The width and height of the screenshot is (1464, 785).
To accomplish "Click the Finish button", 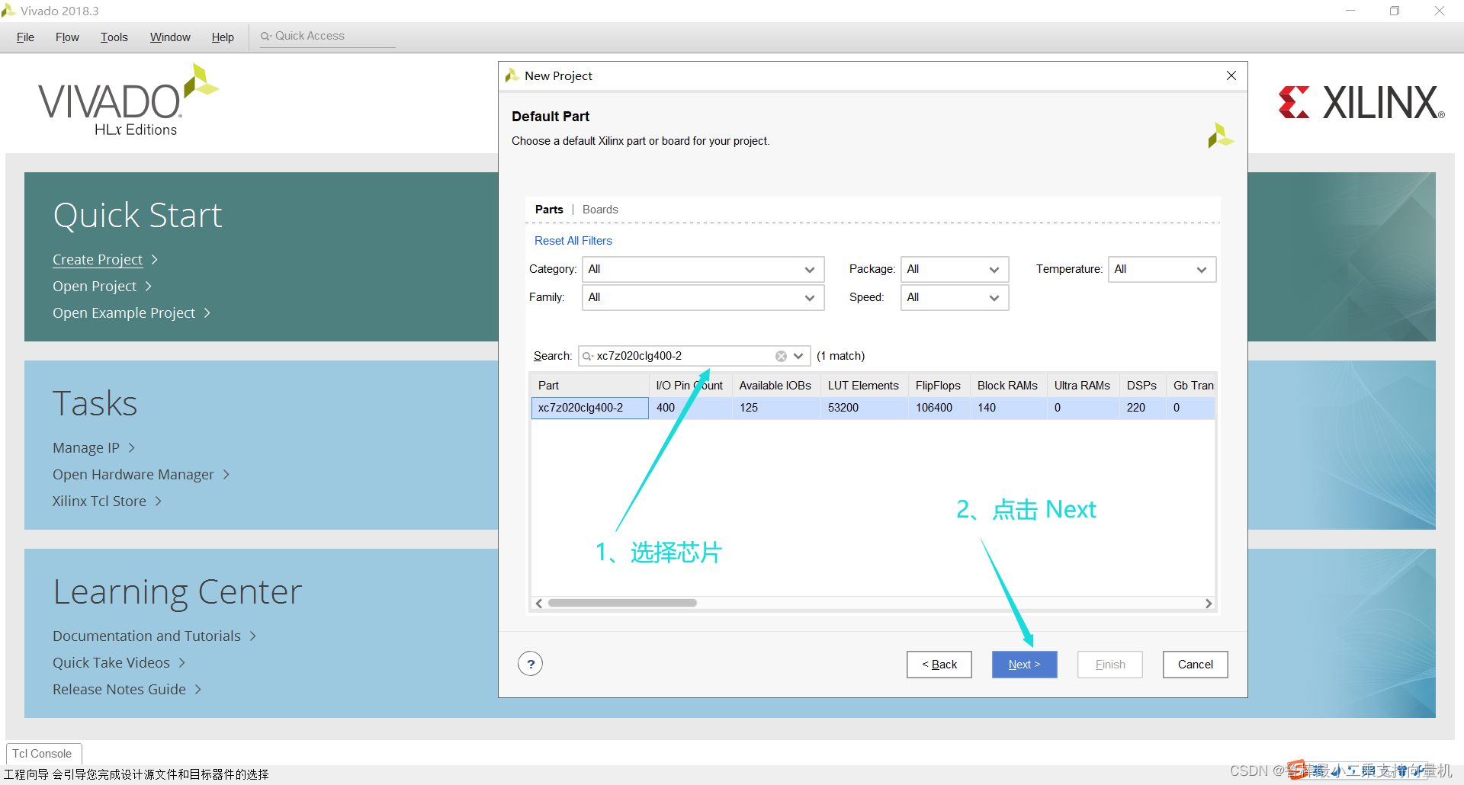I will [1109, 665].
